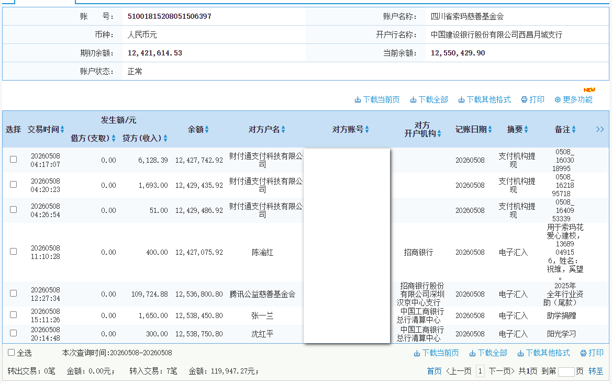Viewport: 612px width, 384px height.
Task: Click account number 51001815208051506397
Action: click(x=170, y=16)
